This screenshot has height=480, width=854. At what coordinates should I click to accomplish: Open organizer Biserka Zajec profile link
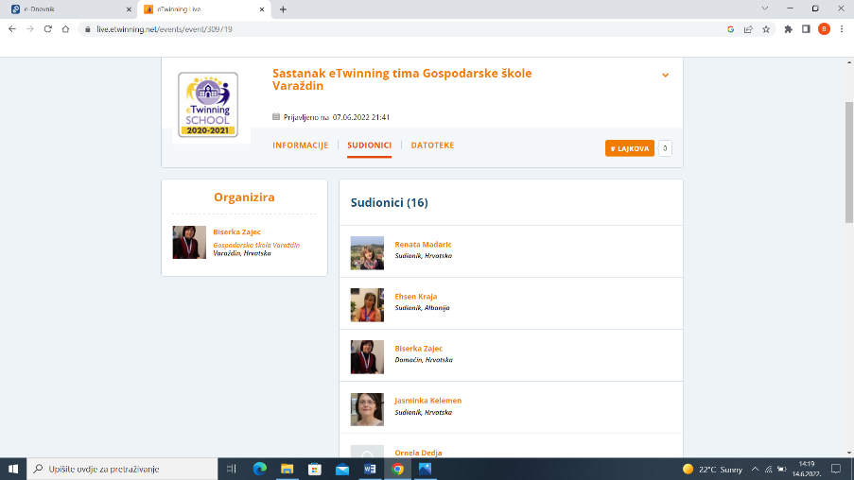237,231
